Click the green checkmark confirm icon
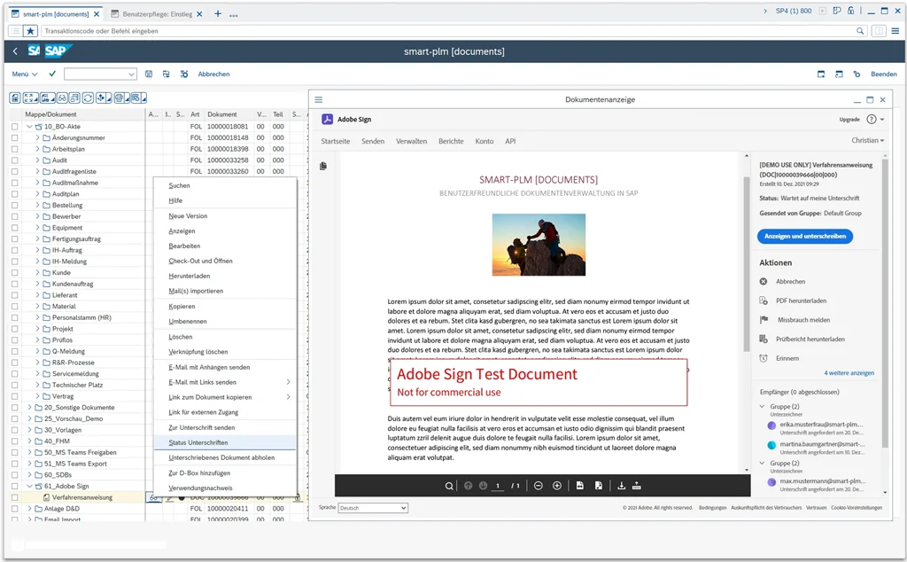The width and height of the screenshot is (907, 562). pos(52,74)
